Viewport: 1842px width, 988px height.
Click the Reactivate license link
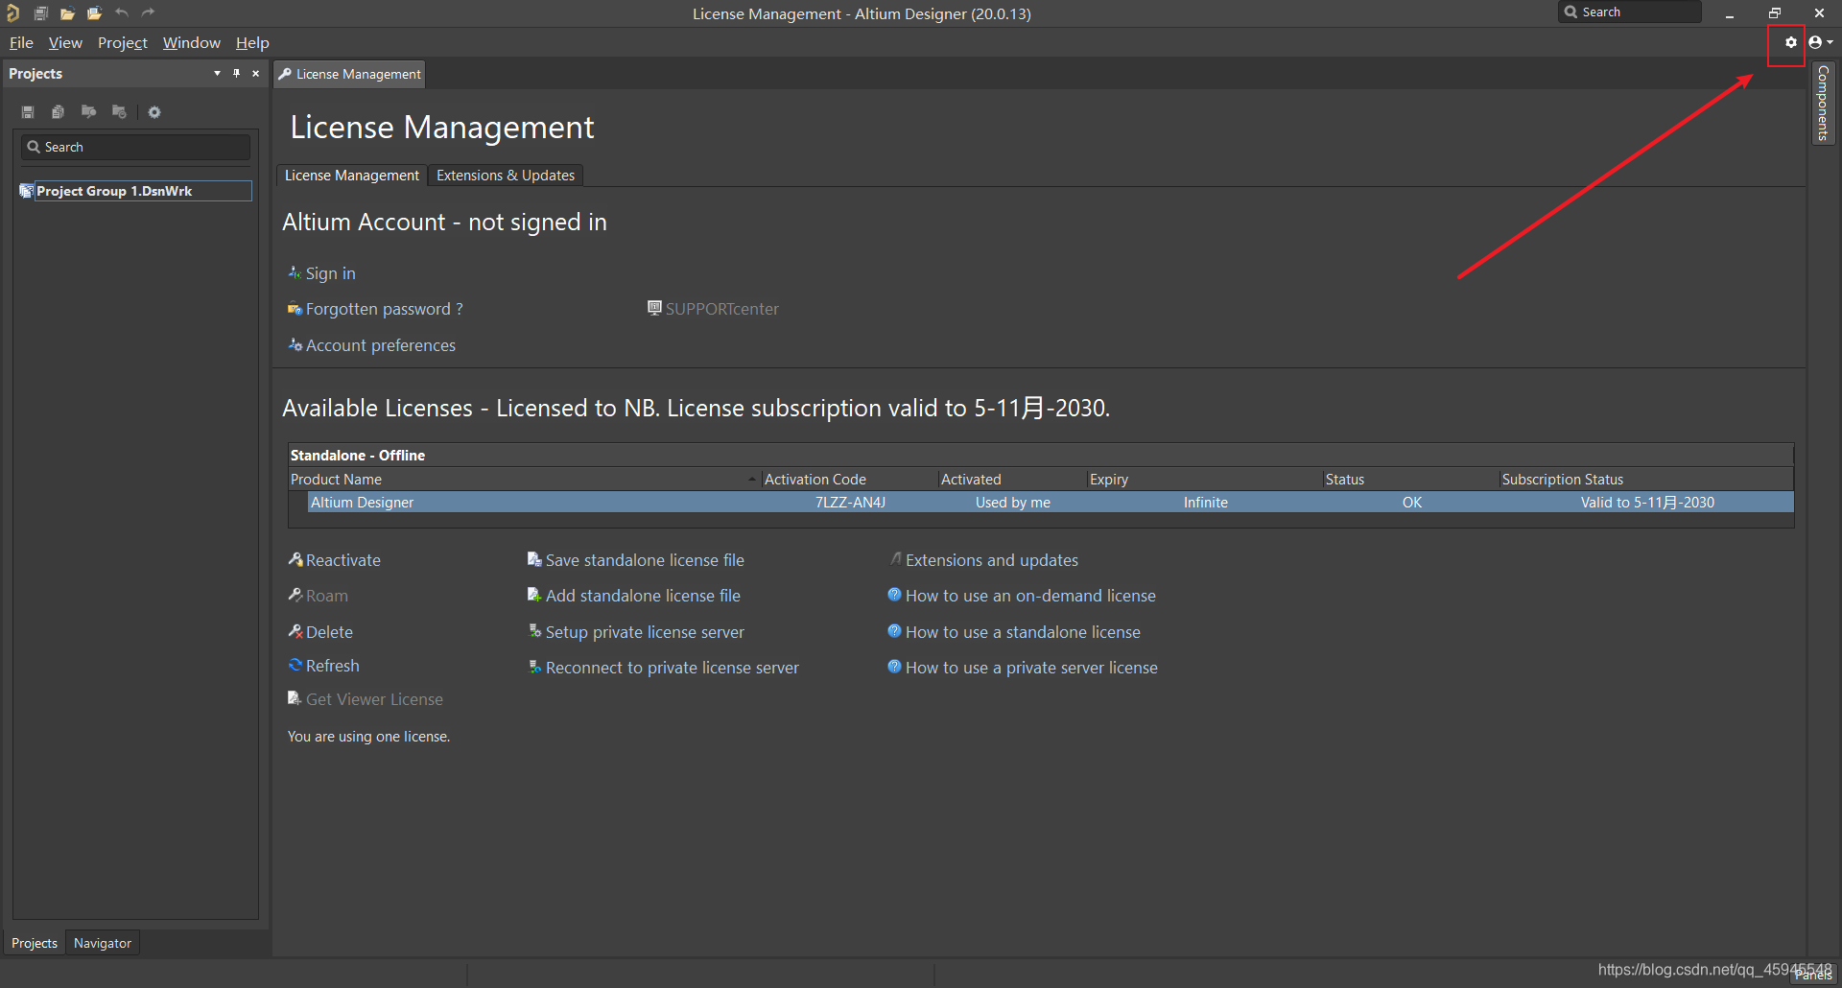342,561
